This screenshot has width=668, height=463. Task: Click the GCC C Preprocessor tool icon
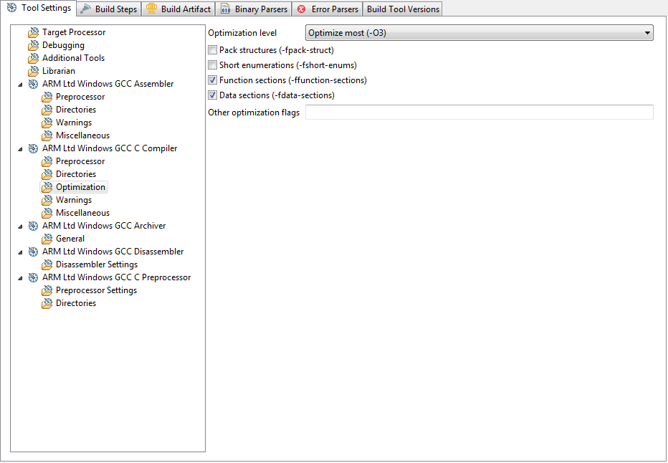coord(33,277)
